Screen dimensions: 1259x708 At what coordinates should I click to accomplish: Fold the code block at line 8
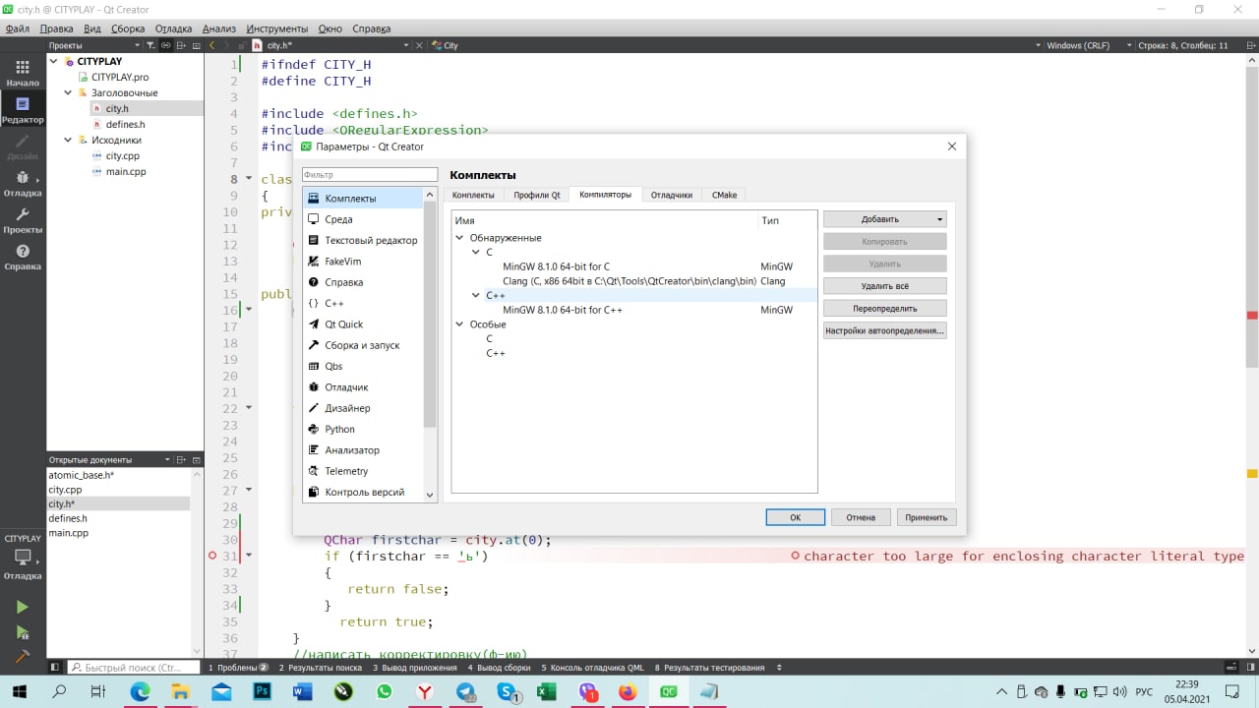tap(248, 179)
